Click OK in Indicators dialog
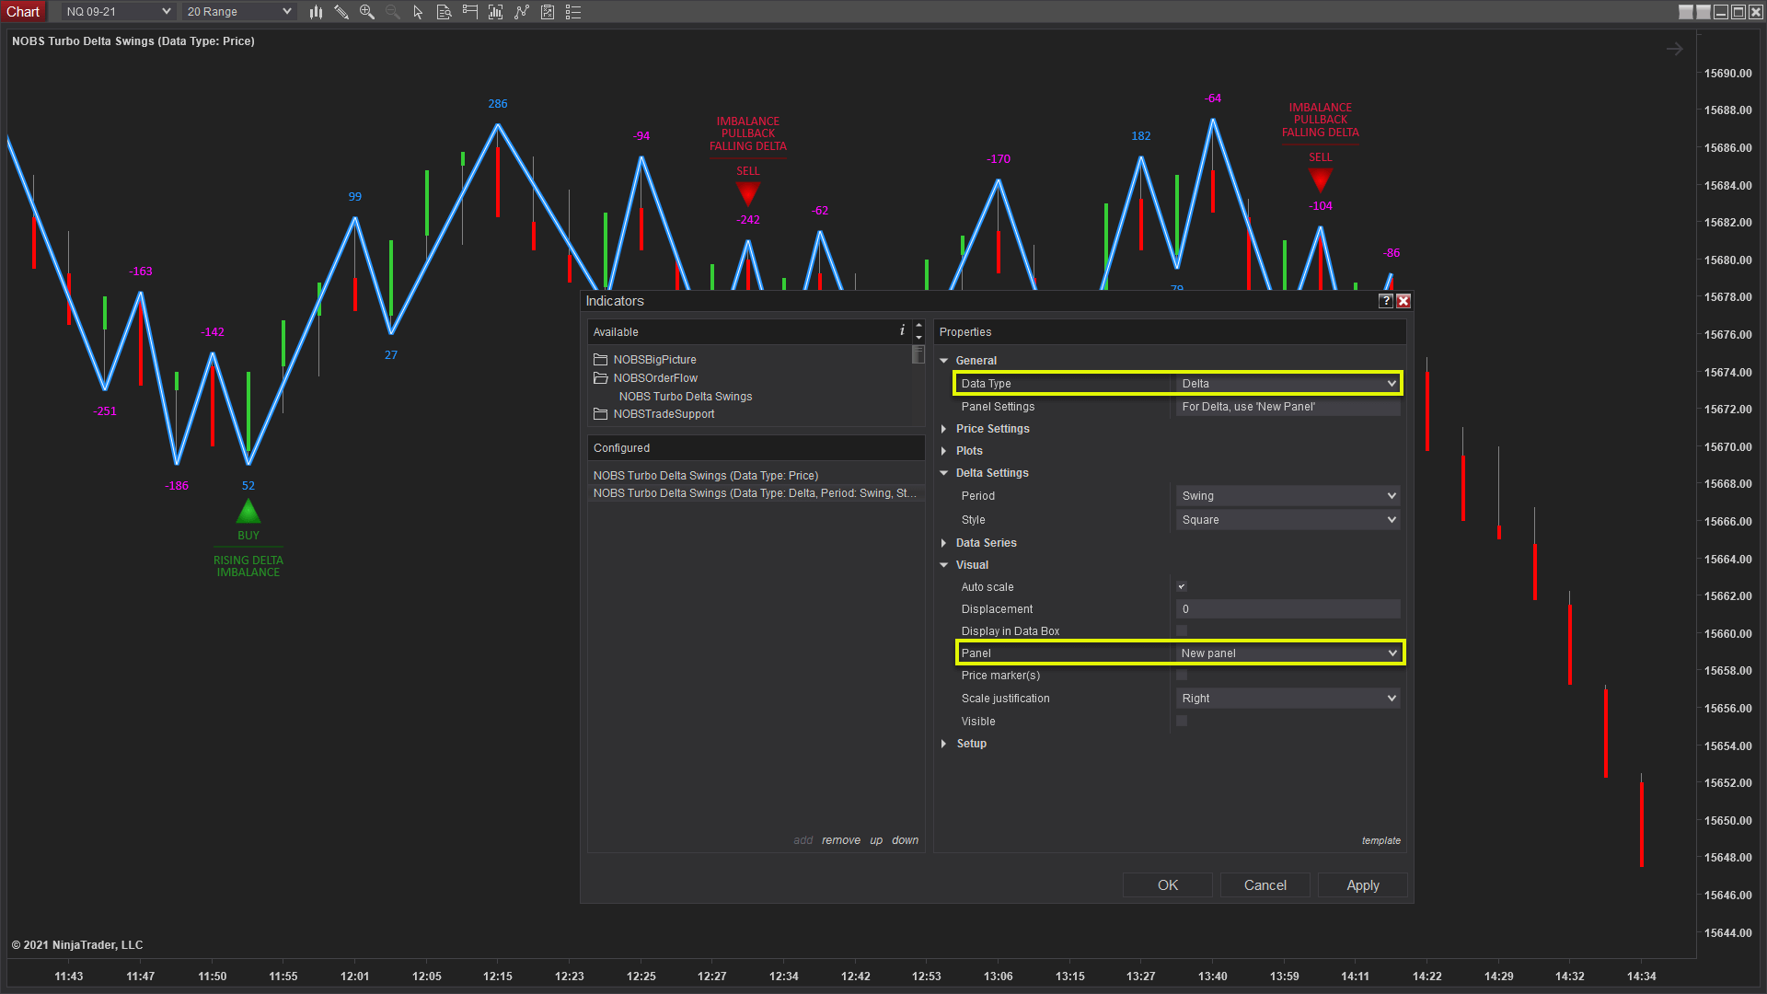Image resolution: width=1767 pixels, height=994 pixels. (x=1168, y=885)
